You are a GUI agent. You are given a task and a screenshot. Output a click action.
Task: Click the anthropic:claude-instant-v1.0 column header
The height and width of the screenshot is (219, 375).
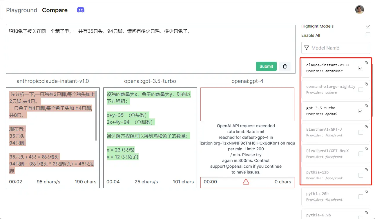(52, 81)
